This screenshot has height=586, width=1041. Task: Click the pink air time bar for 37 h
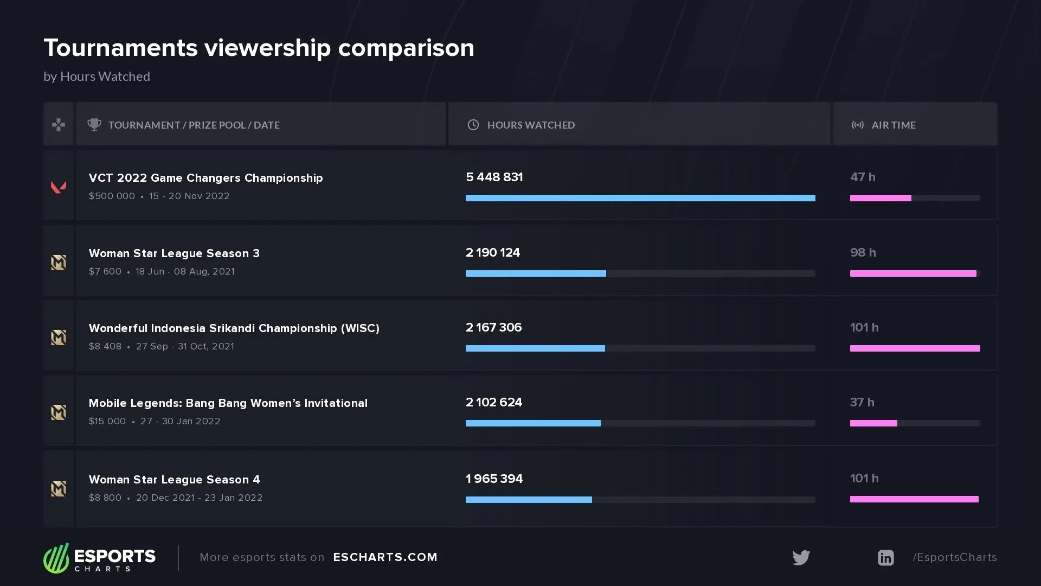tap(873, 423)
